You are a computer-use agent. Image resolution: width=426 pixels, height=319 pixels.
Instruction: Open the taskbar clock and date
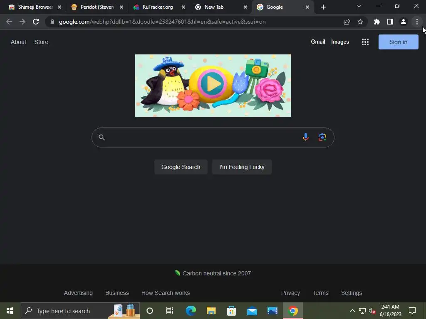(x=390, y=311)
